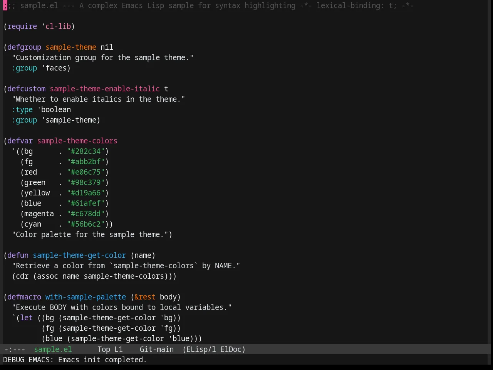The image size is (493, 370).
Task: Click Git-main version control indicator
Action: (x=156, y=349)
